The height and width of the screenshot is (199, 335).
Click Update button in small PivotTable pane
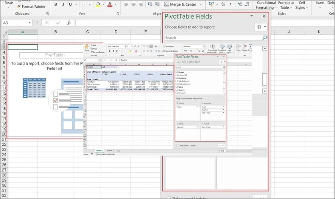click(222, 145)
